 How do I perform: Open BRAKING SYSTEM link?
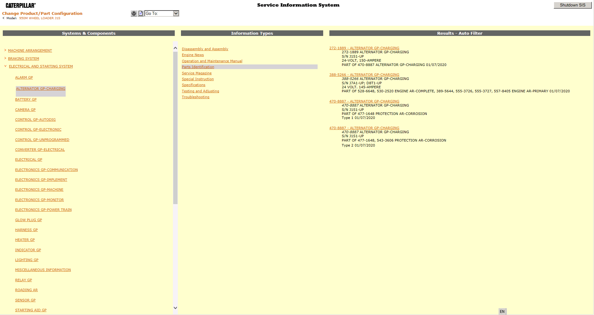pyautogui.click(x=24, y=59)
